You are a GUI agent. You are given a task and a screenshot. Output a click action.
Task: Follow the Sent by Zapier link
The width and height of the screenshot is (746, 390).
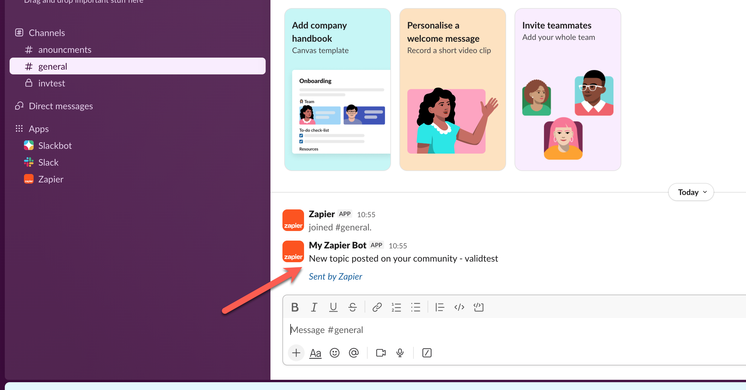335,276
